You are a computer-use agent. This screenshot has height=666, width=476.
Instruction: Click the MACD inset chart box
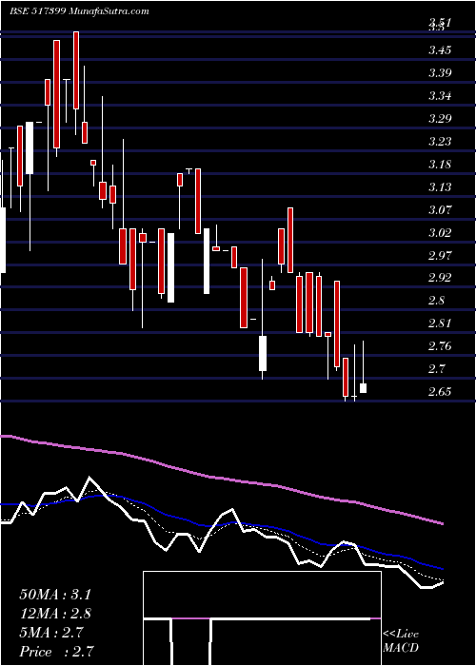pos(262,618)
